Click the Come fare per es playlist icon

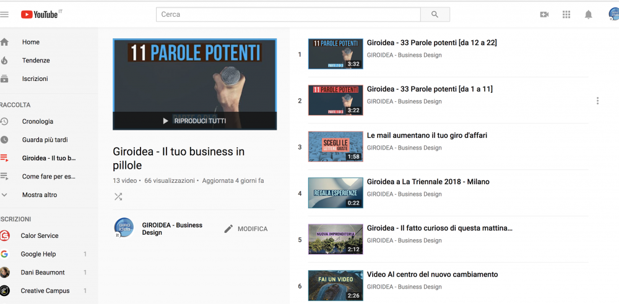4,176
